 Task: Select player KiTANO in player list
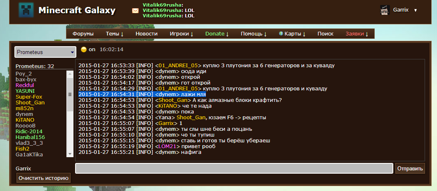[25, 120]
